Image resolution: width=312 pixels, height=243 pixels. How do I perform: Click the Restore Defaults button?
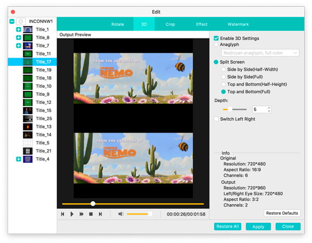pos(282,213)
